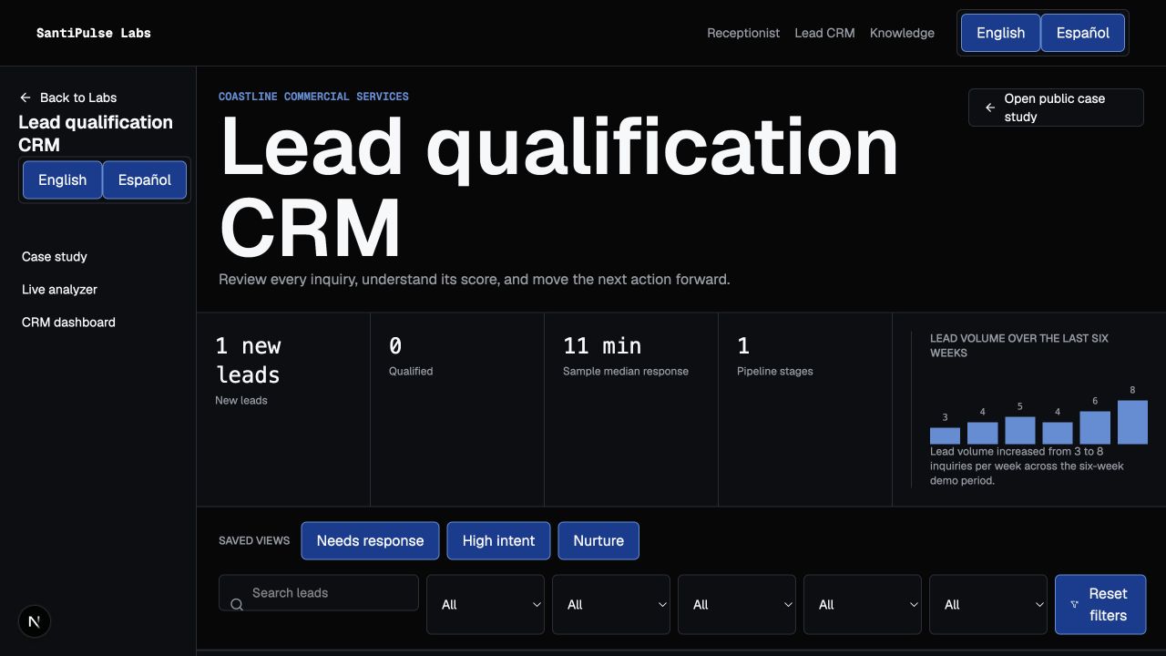Click the Coastline Commercial Services label
1166x656 pixels.
[x=313, y=97]
